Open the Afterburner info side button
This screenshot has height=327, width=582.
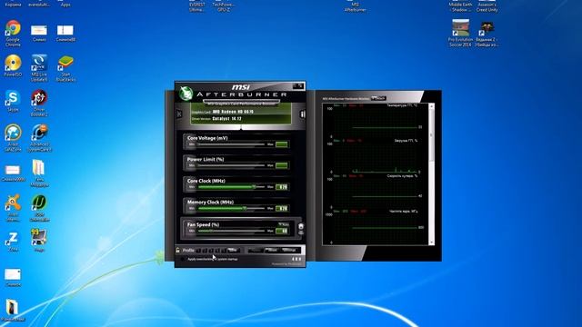tap(303, 114)
